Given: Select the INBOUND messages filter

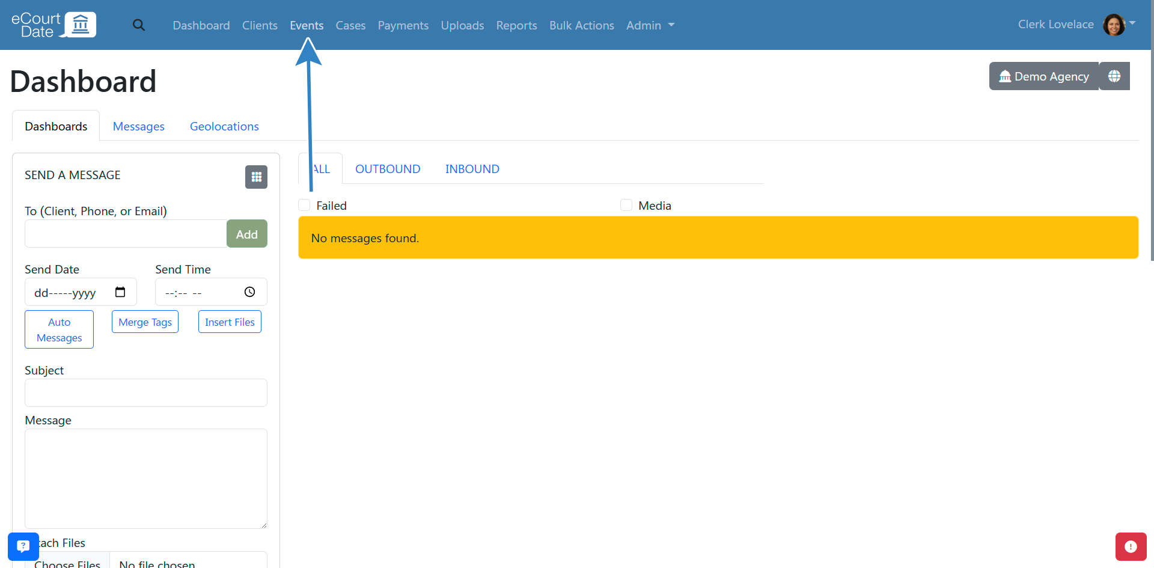Looking at the screenshot, I should [472, 169].
